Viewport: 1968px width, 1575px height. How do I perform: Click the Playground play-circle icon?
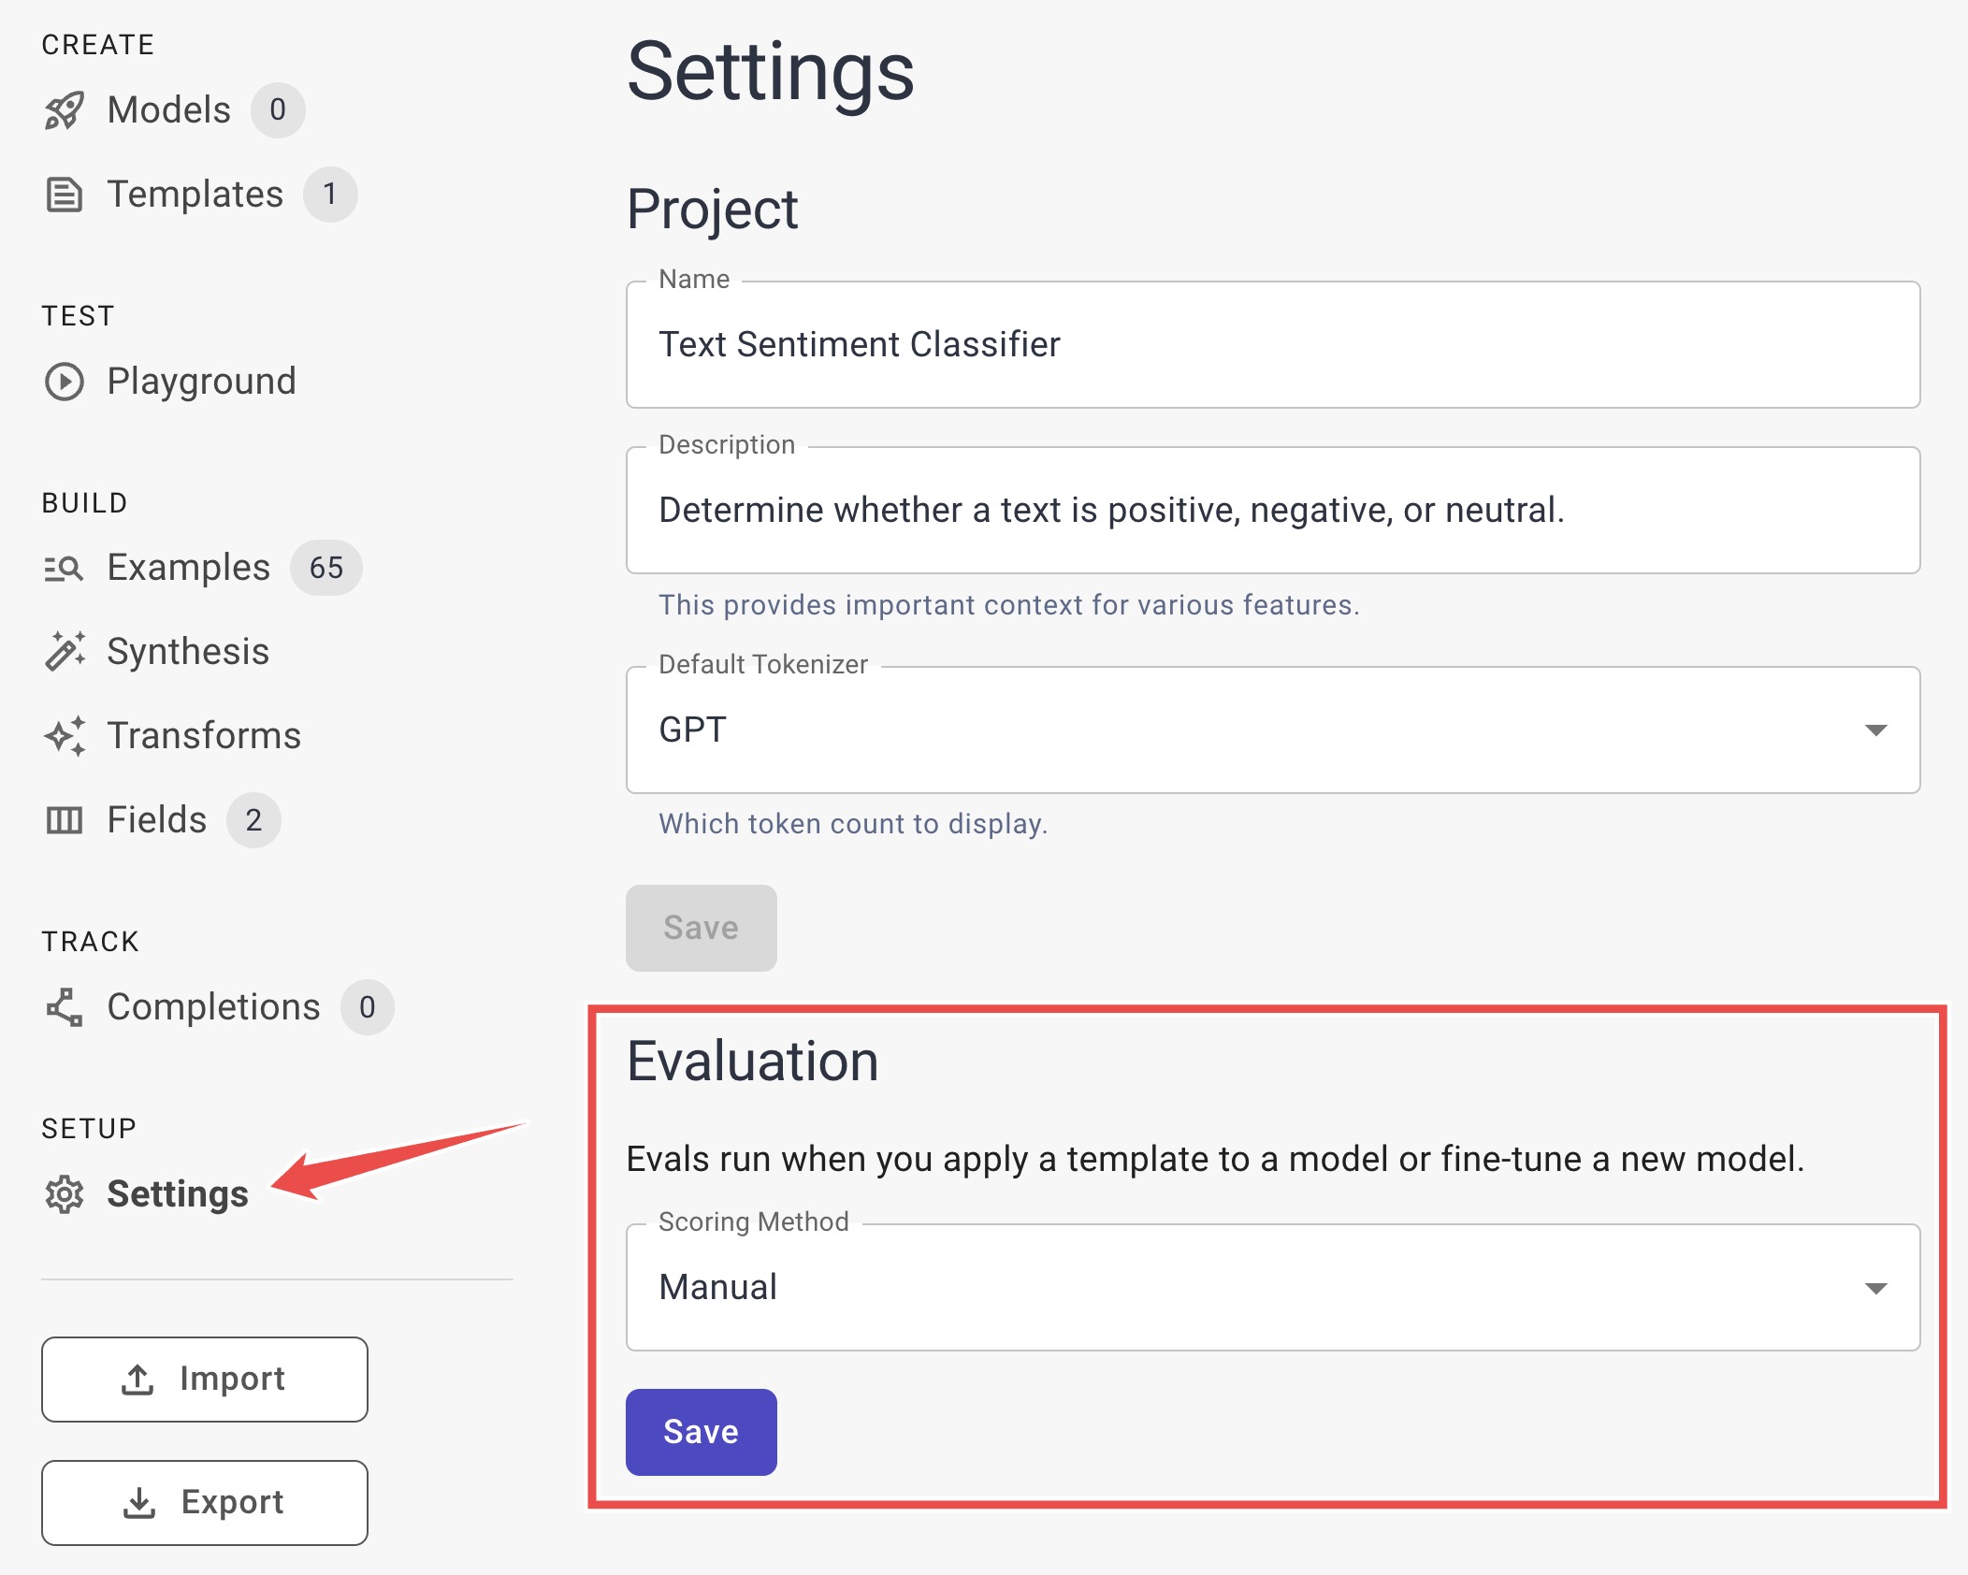tap(64, 382)
